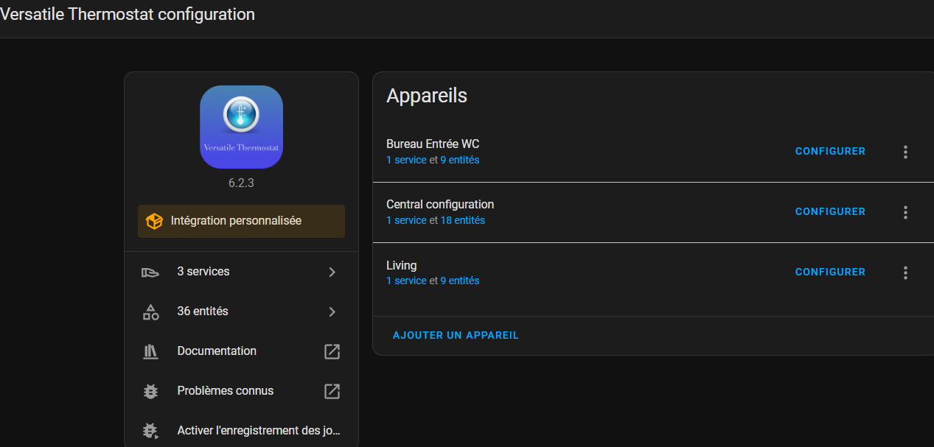The image size is (934, 447).
Task: Open three-dot menu for Bureau Entrée WC
Action: click(x=905, y=152)
